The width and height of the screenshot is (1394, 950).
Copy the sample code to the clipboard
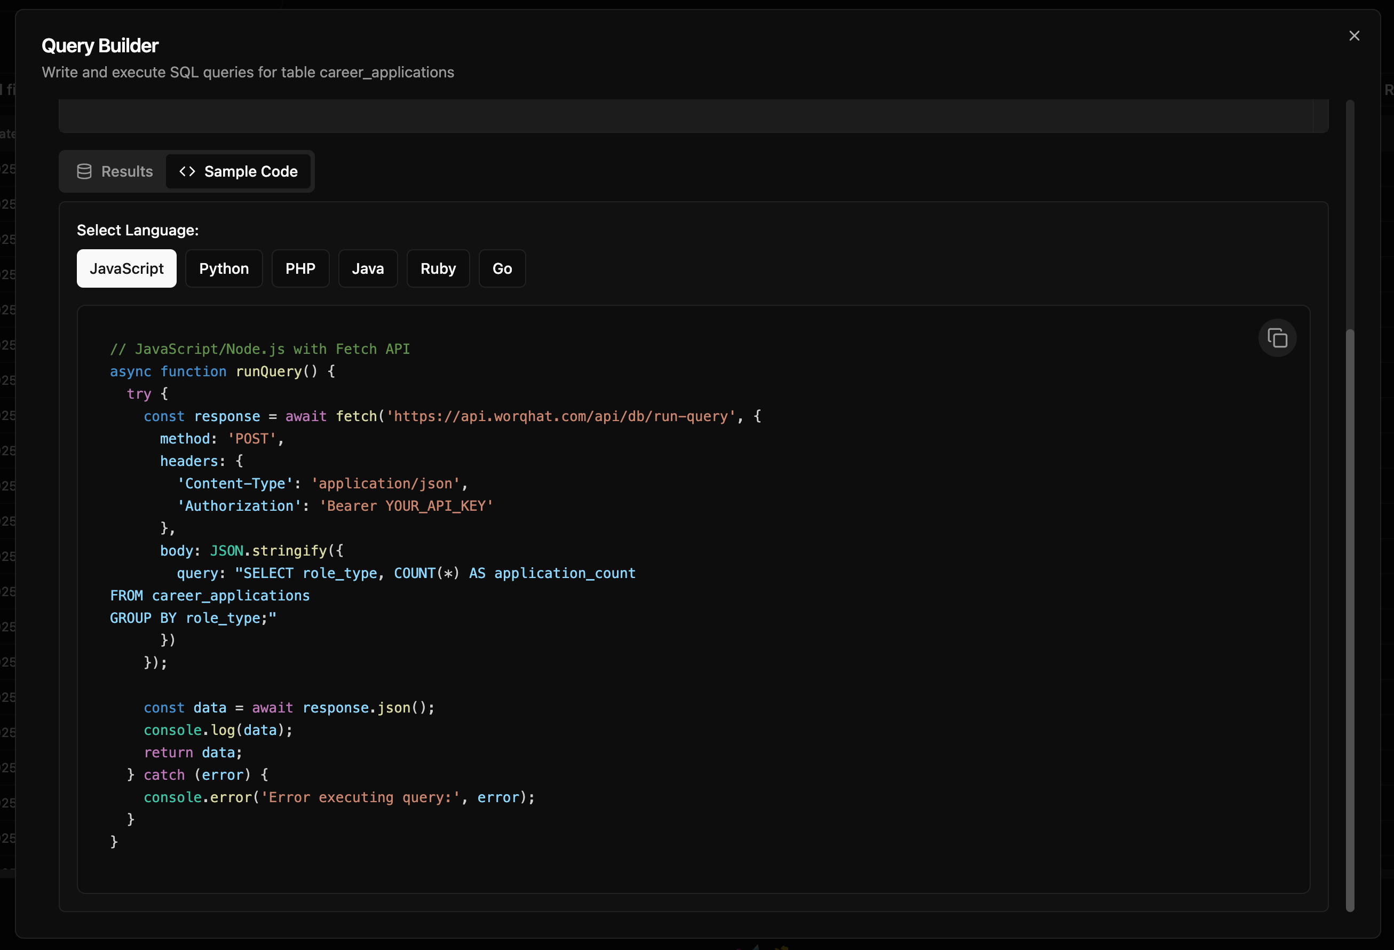tap(1277, 338)
